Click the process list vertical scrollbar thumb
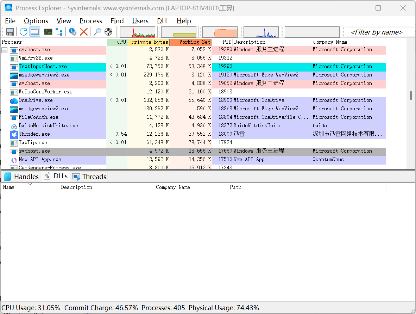Viewport: 416px width, 314px height. point(411,96)
